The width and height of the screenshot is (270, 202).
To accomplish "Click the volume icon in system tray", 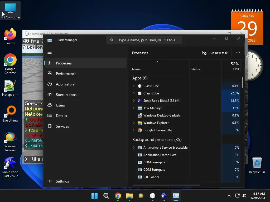I will pos(244,196).
